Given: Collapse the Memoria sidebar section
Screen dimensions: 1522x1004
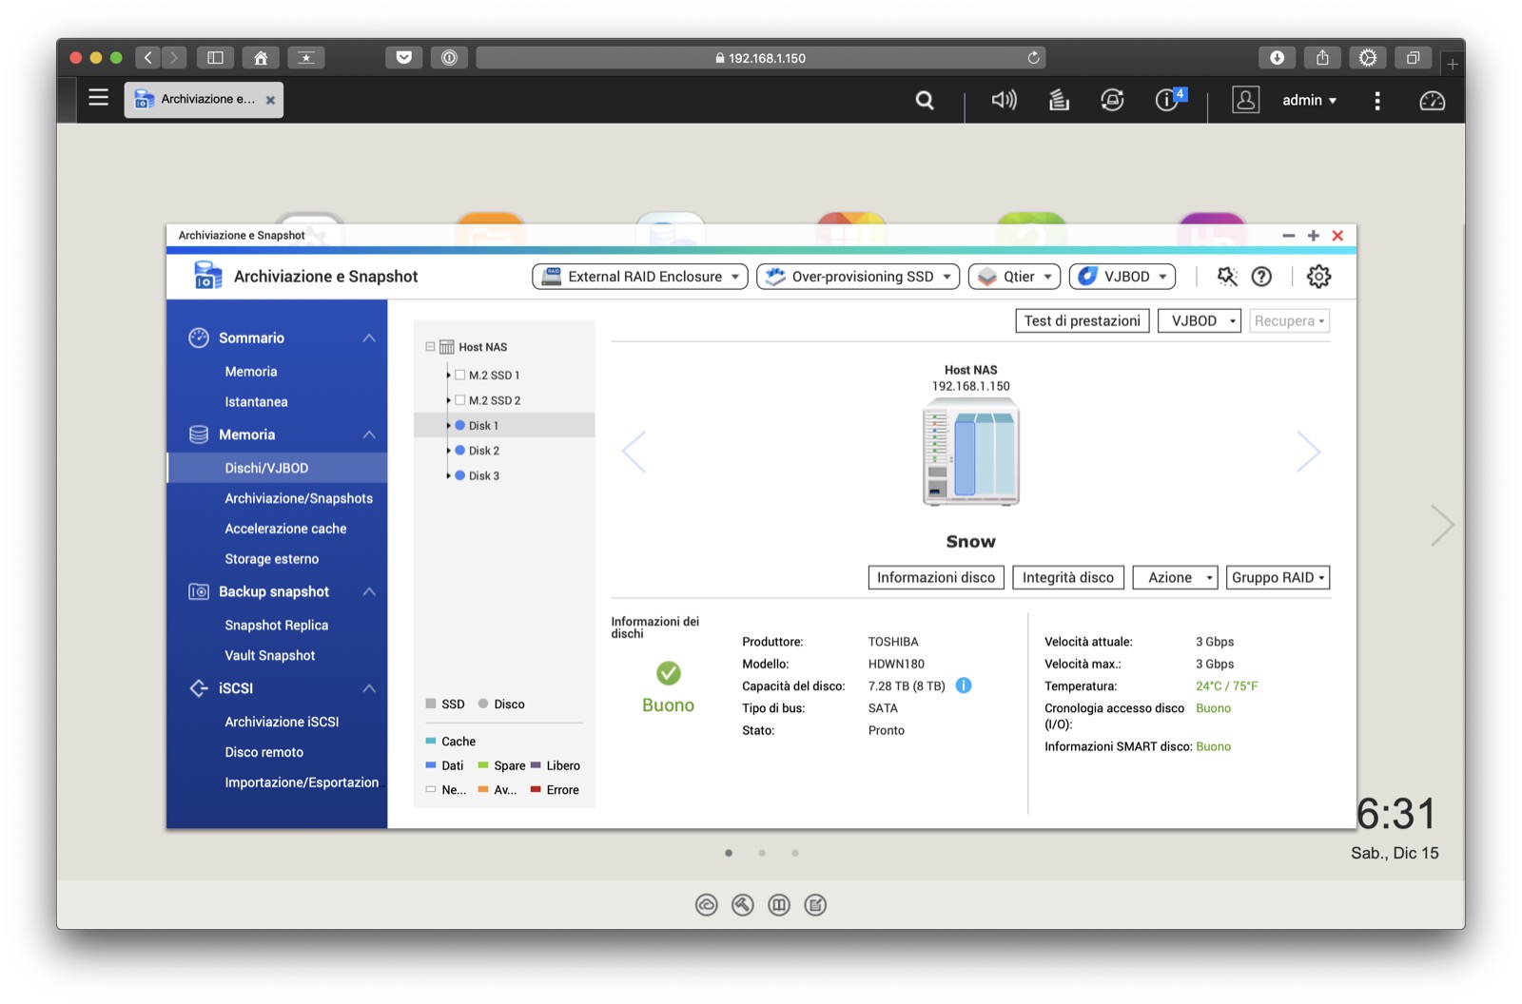Looking at the screenshot, I should point(369,435).
